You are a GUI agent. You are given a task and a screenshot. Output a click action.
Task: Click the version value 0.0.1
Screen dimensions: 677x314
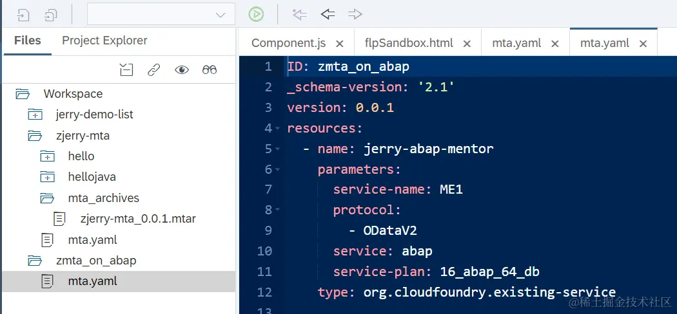(375, 107)
